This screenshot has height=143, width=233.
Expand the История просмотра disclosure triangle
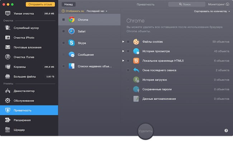(x=123, y=51)
